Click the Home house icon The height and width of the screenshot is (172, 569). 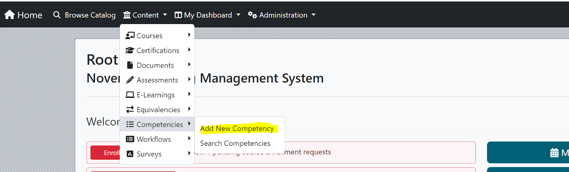tap(10, 15)
